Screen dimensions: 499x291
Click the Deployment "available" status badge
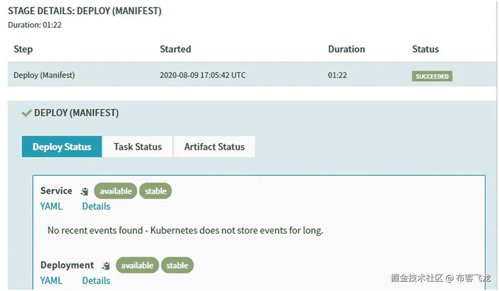[137, 265]
